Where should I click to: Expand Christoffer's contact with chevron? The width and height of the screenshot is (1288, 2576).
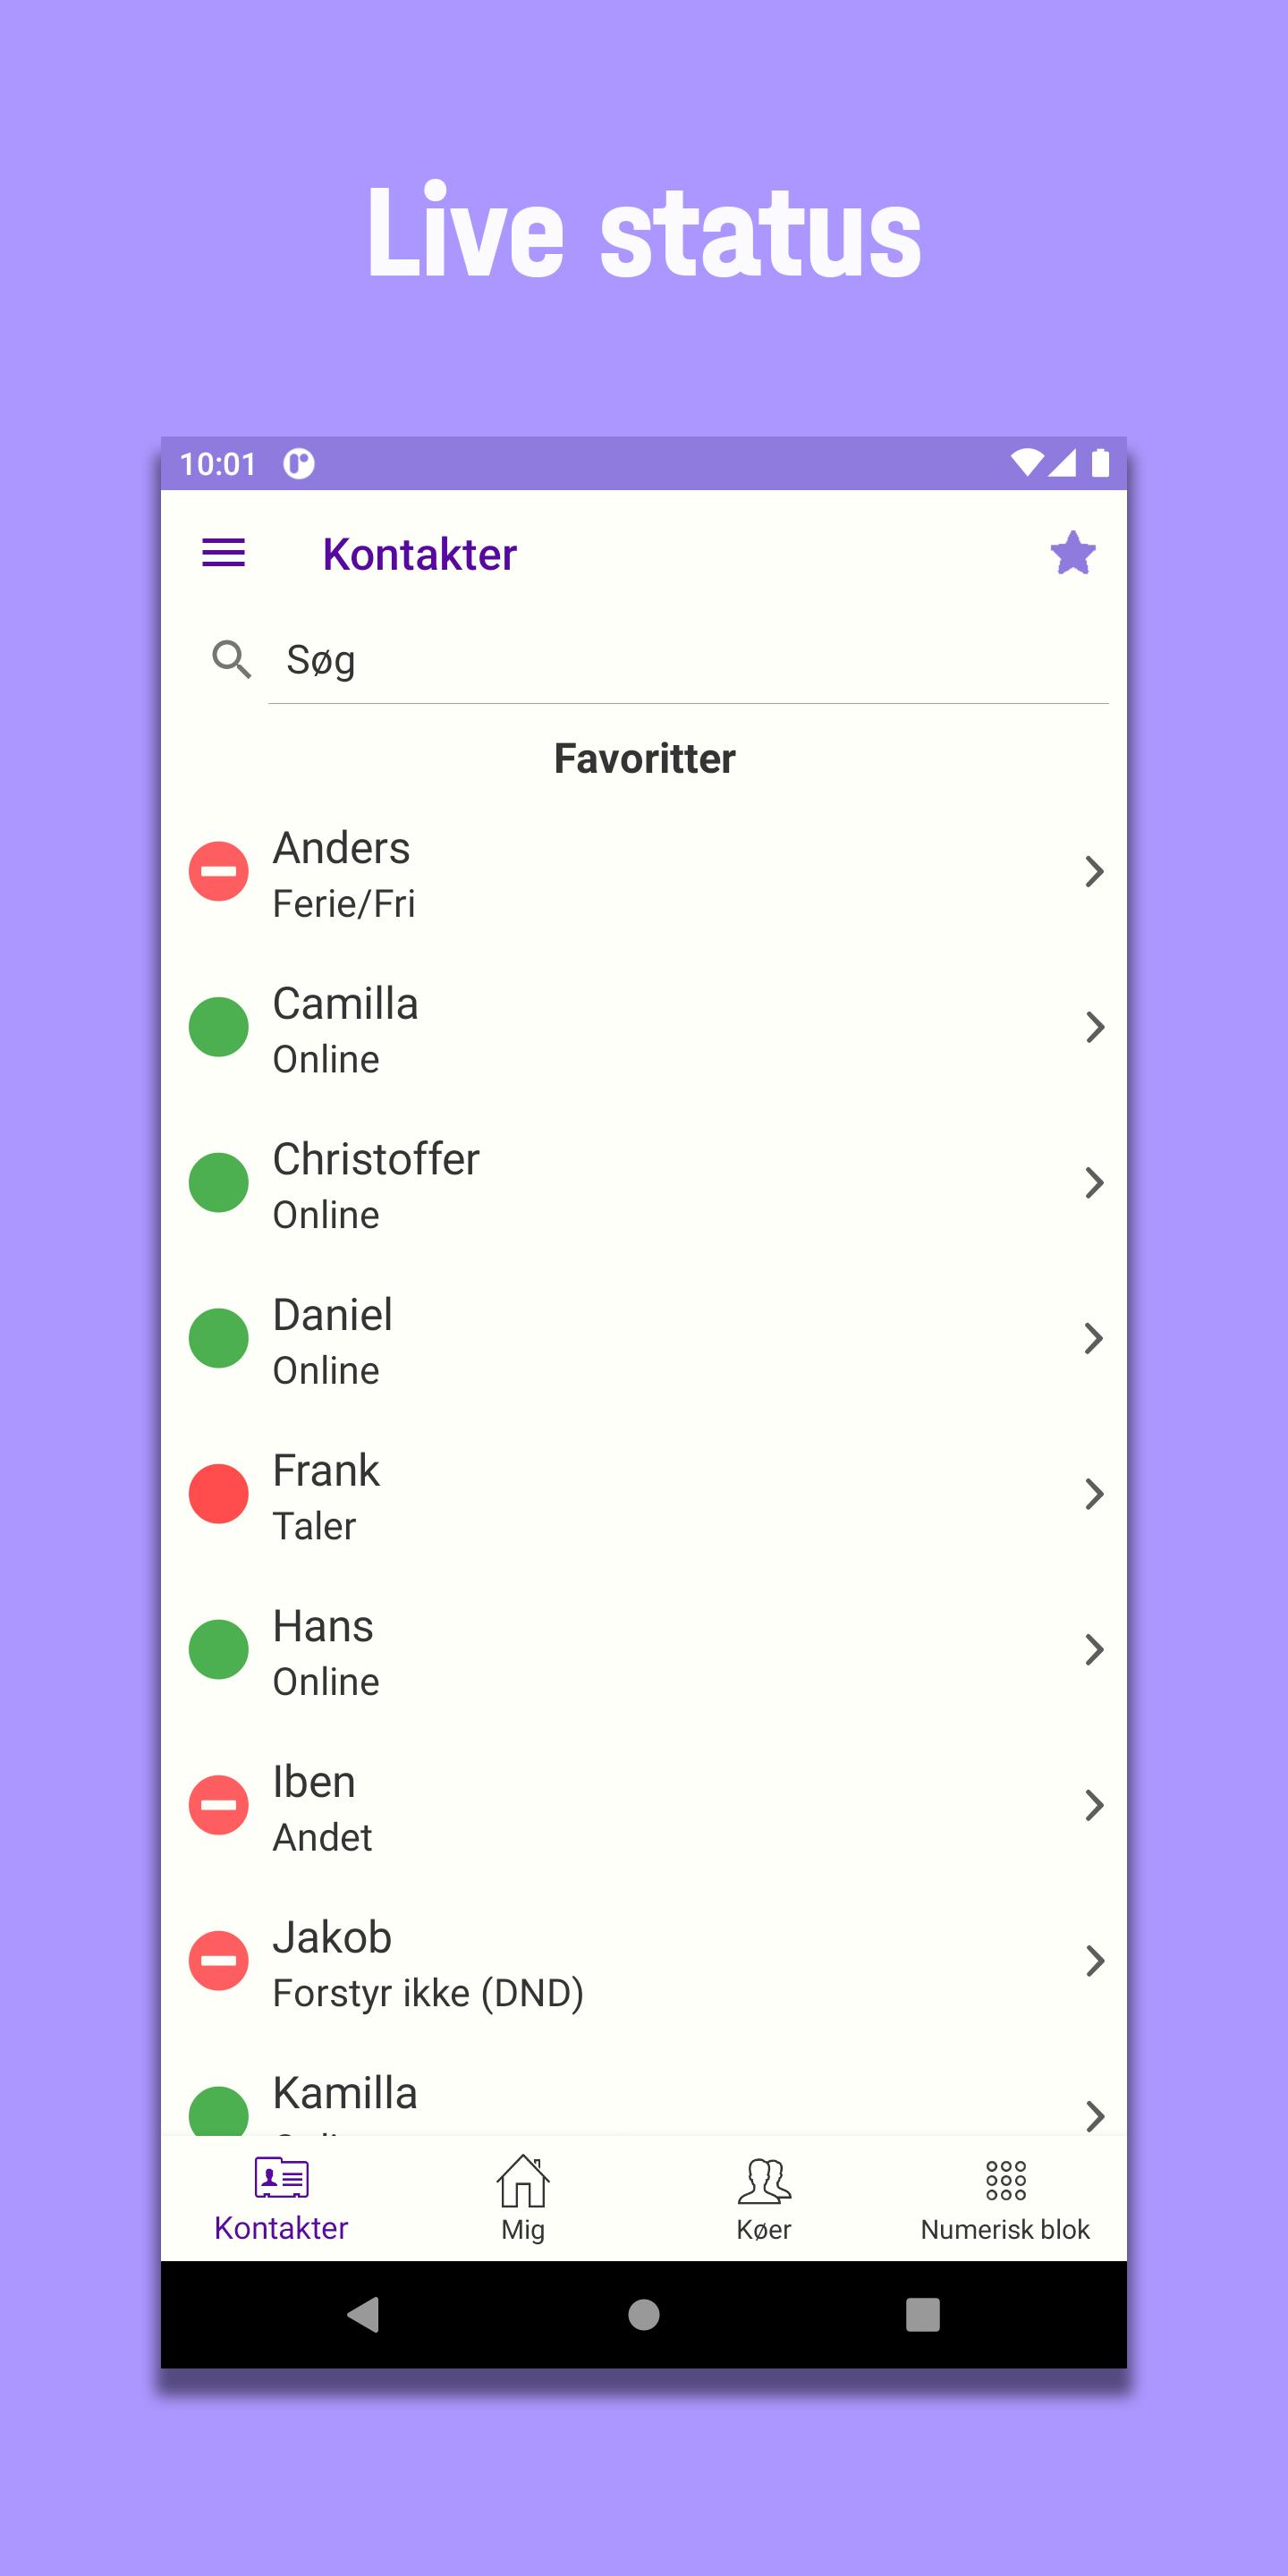(x=1094, y=1183)
